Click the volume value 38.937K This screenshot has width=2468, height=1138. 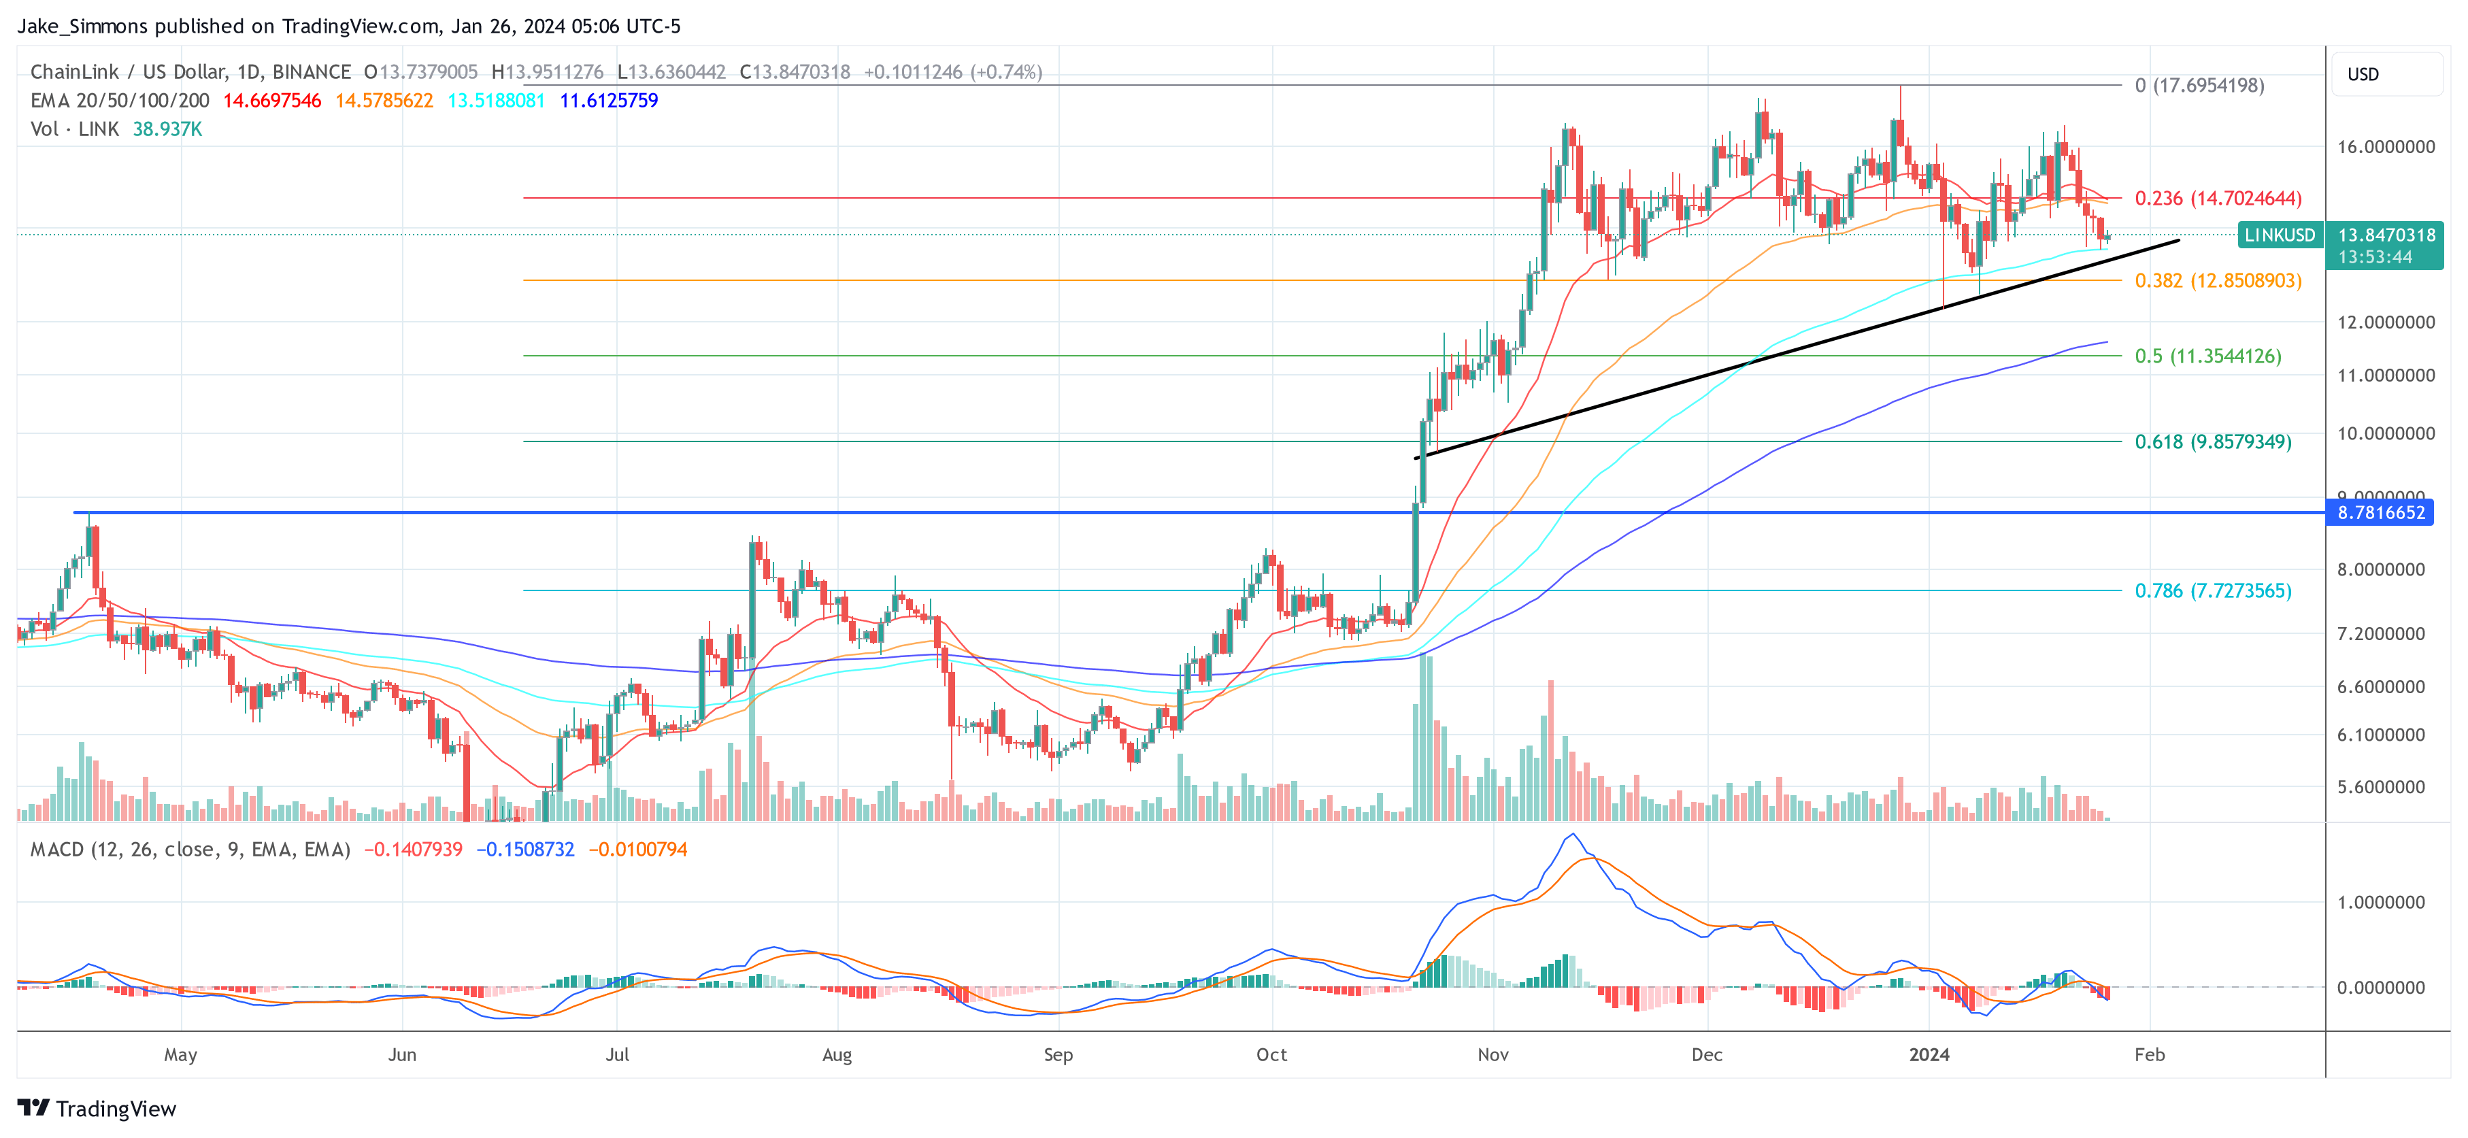pyautogui.click(x=167, y=129)
